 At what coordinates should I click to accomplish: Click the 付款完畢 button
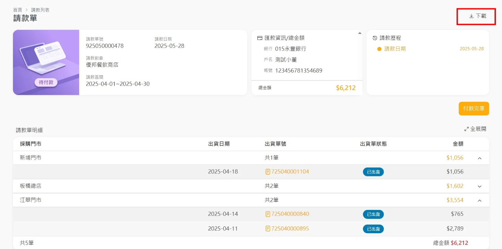click(474, 109)
